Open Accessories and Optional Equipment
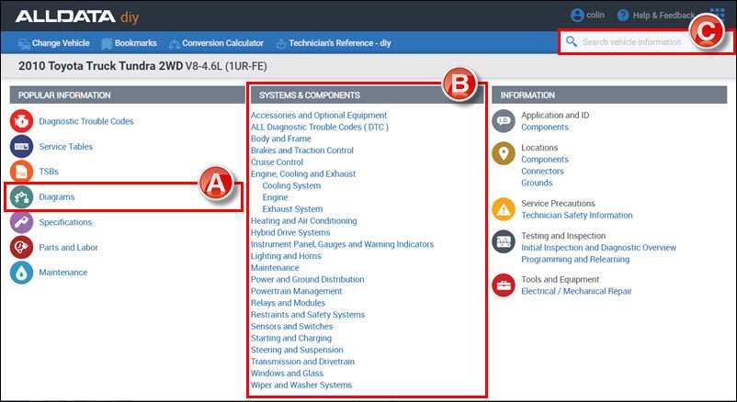 [x=319, y=115]
